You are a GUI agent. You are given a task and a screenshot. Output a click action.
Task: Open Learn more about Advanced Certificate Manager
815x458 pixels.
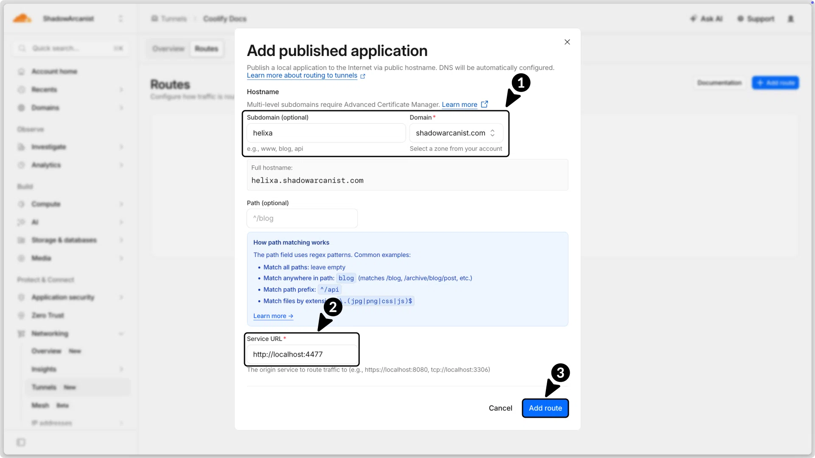pos(459,105)
